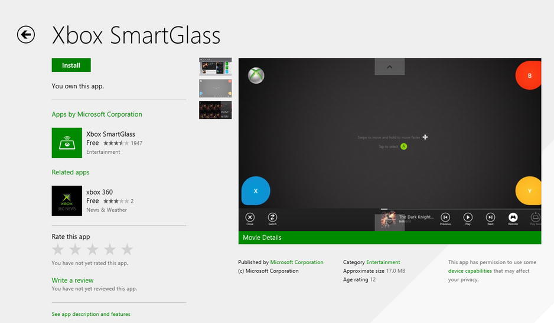Screen dimensions: 554x323
Task: Click the 1947 ratings count
Action: (x=136, y=143)
